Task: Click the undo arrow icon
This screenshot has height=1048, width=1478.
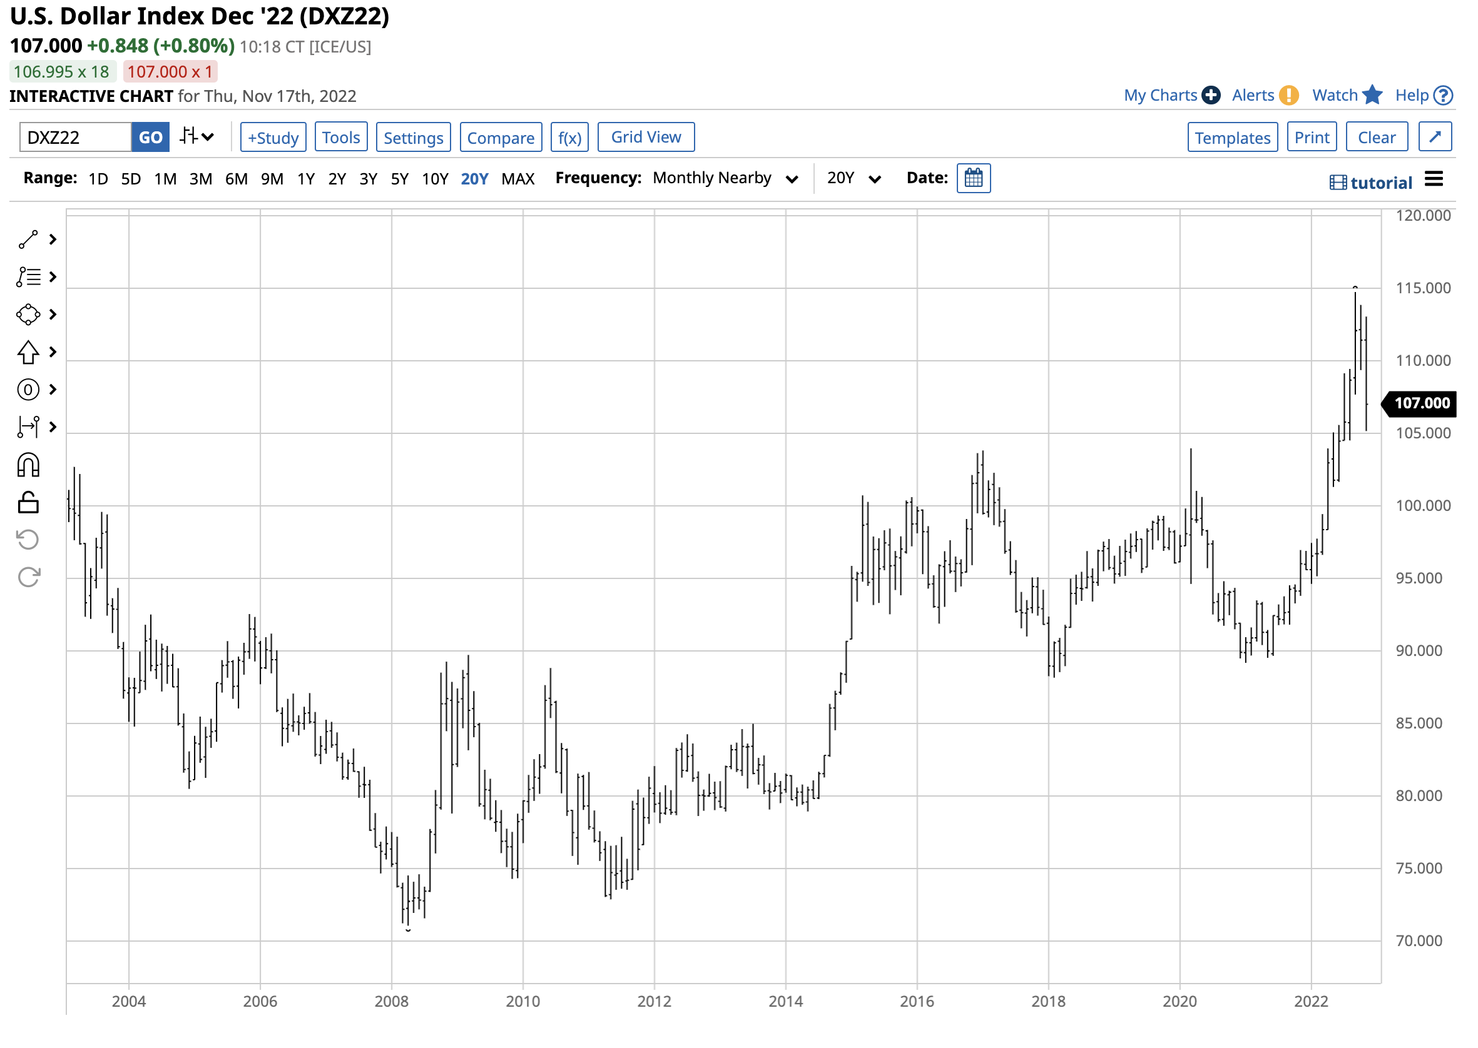Action: point(28,541)
